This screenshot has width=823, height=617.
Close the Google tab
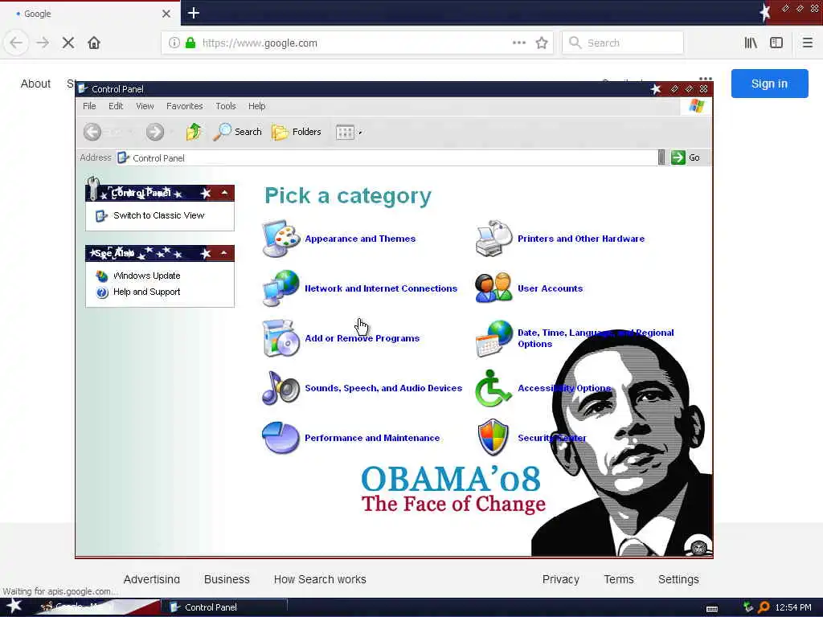[166, 14]
